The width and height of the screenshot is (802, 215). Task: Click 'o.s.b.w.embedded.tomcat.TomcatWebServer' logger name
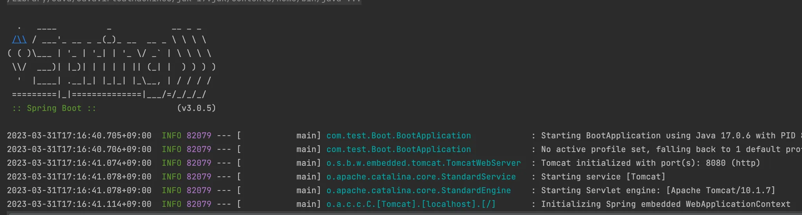(424, 163)
